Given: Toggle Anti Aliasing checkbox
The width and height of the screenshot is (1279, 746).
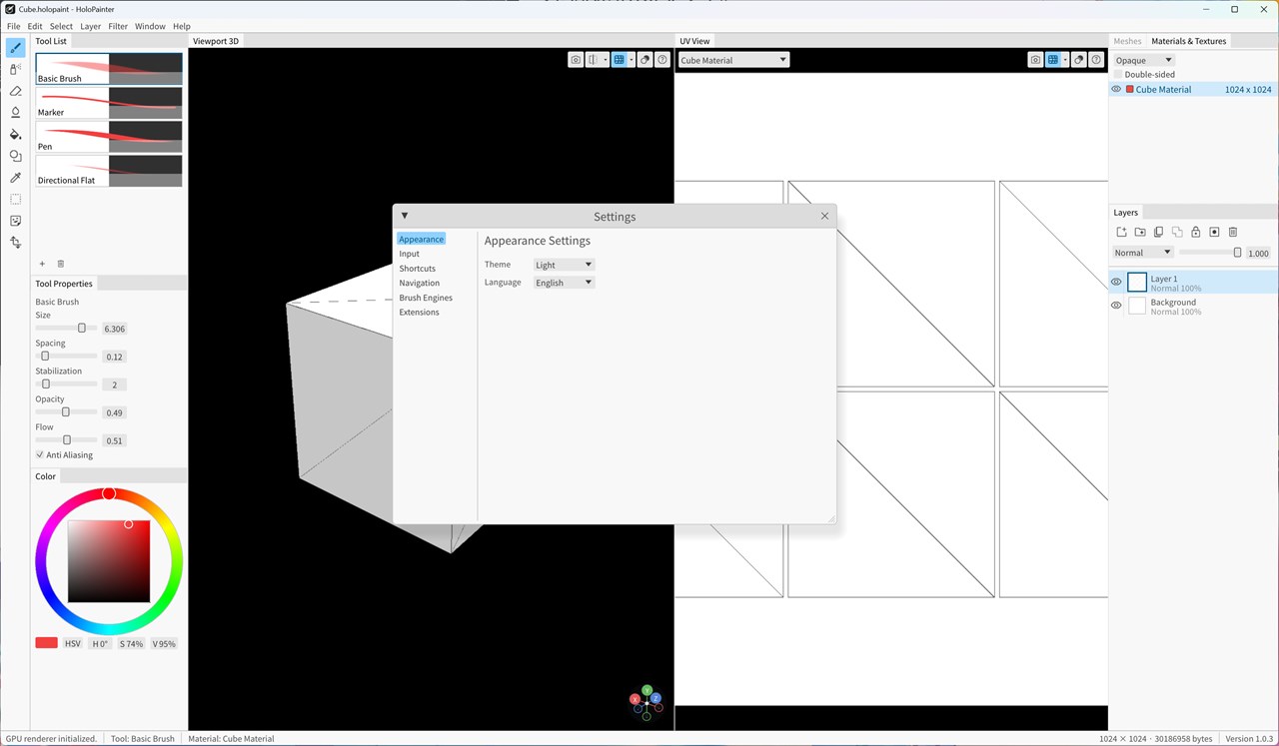Looking at the screenshot, I should [40, 454].
